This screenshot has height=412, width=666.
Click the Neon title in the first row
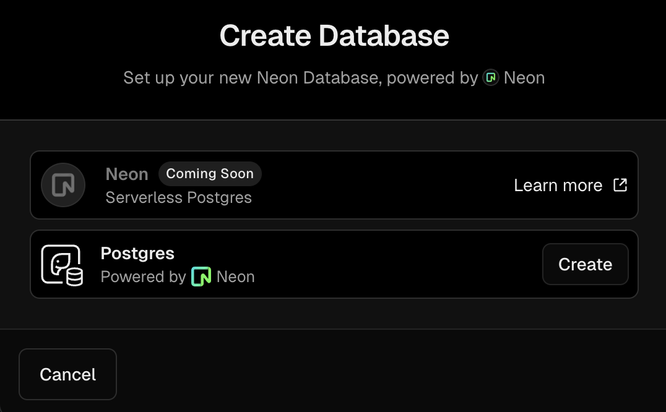(x=126, y=174)
